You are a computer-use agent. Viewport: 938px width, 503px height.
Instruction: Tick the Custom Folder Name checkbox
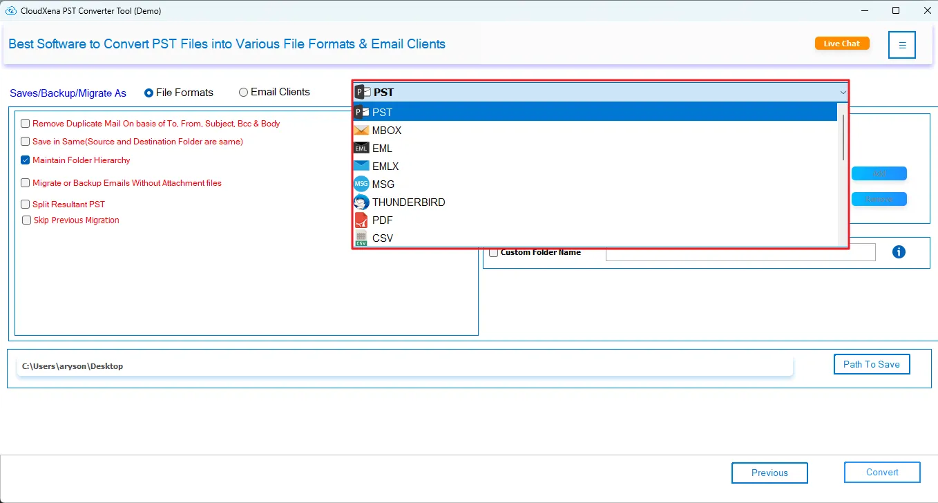[493, 253]
